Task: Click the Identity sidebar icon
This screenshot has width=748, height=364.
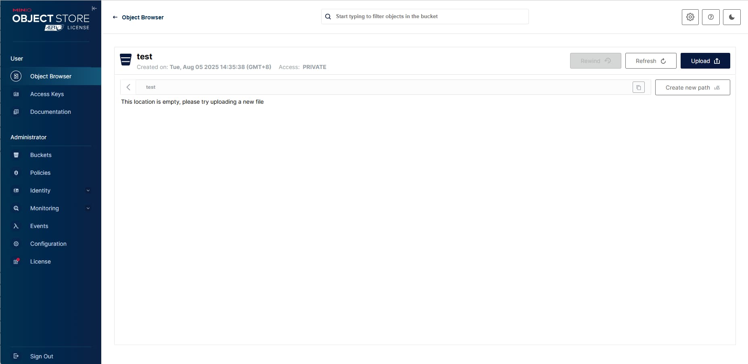Action: (16, 190)
